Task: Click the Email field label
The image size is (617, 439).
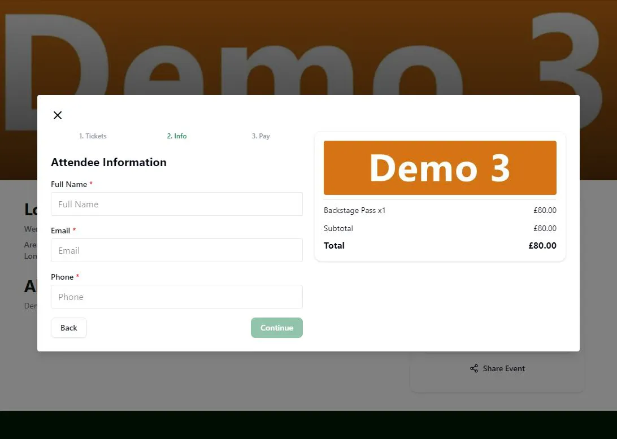Action: coord(60,231)
